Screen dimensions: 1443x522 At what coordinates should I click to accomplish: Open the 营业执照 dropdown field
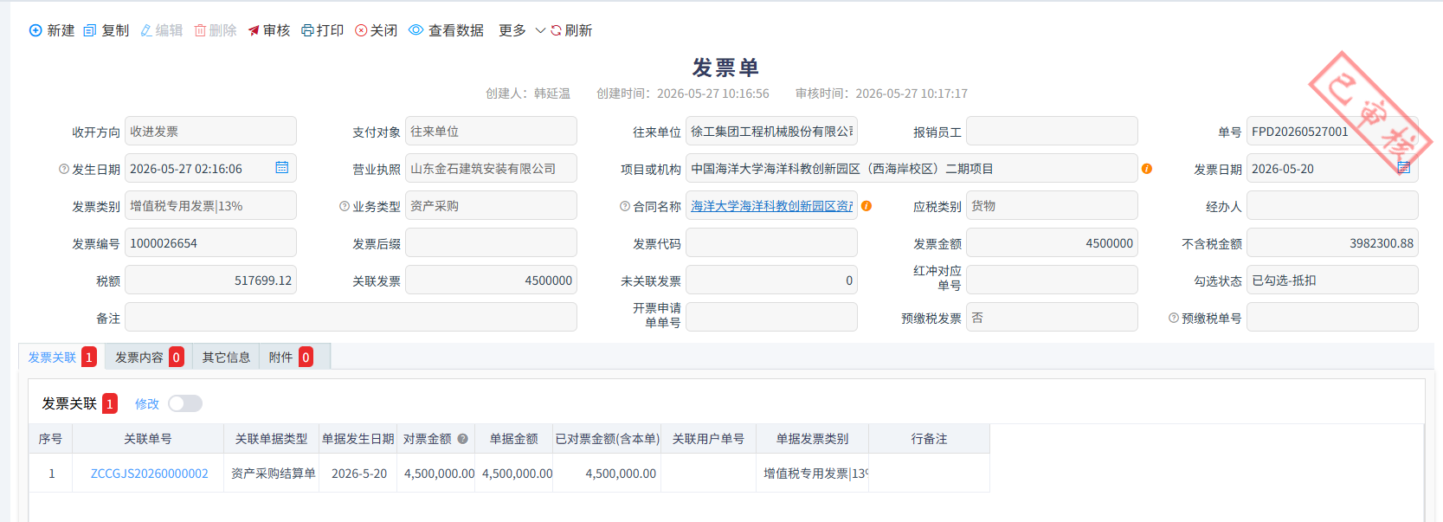491,169
